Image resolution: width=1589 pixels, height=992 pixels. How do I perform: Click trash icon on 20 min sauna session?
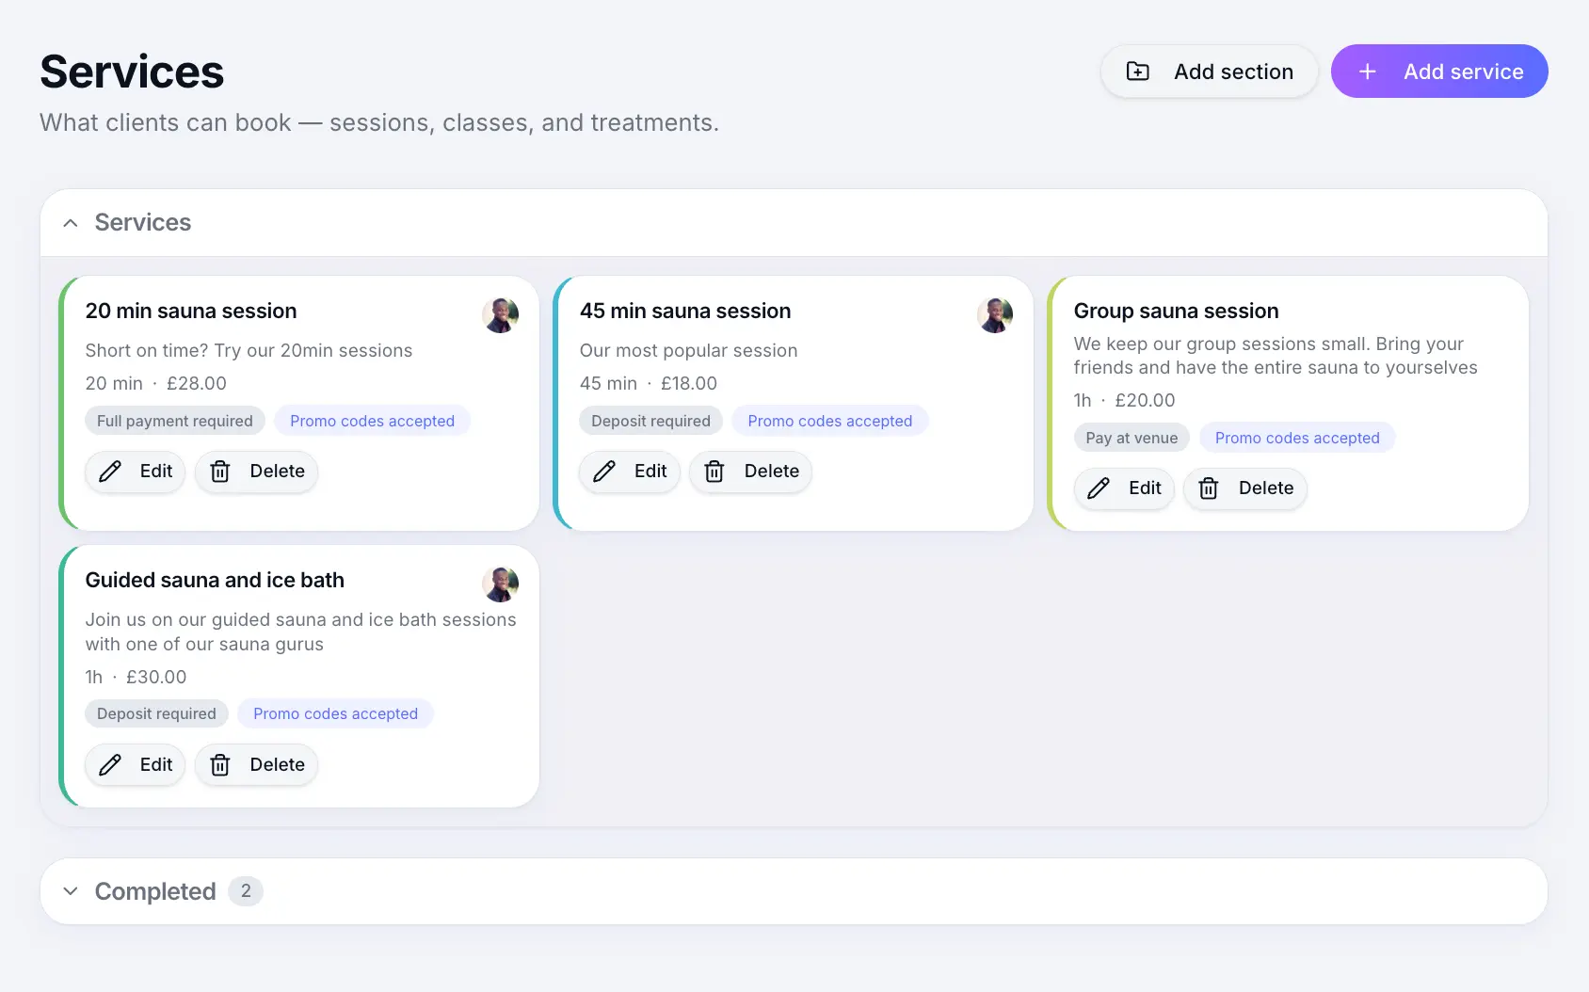(219, 472)
